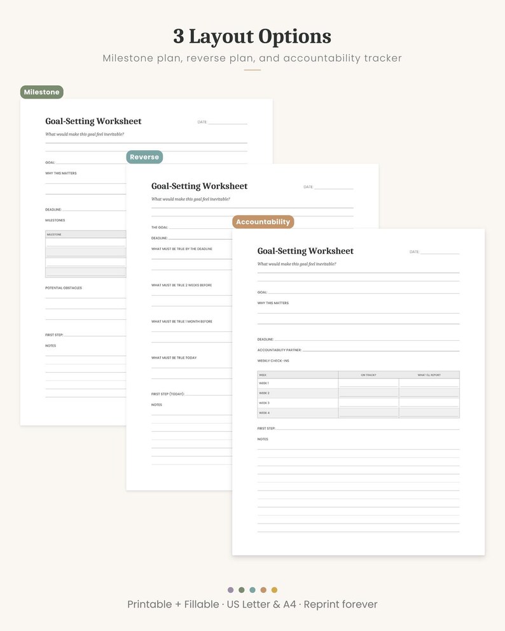This screenshot has height=631, width=505.
Task: Click the GOAL label on Milestone sheet
Action: pos(50,163)
